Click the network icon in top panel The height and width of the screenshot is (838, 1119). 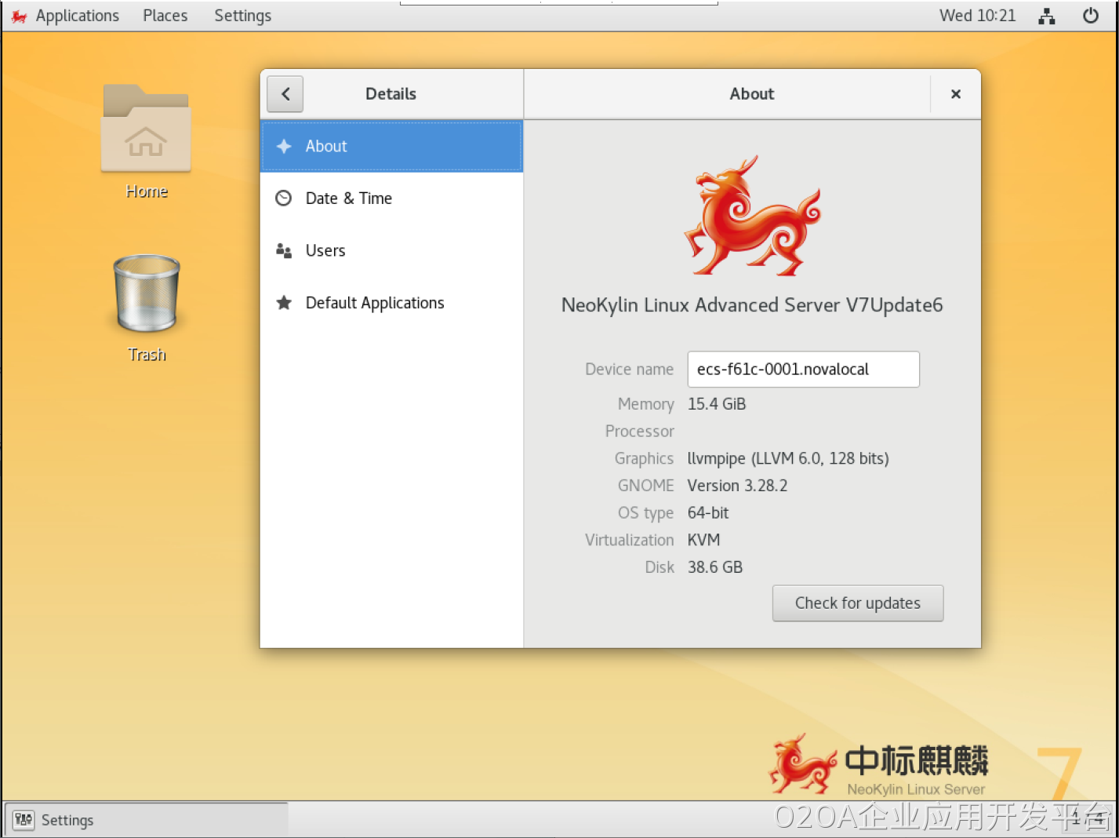pos(1046,16)
